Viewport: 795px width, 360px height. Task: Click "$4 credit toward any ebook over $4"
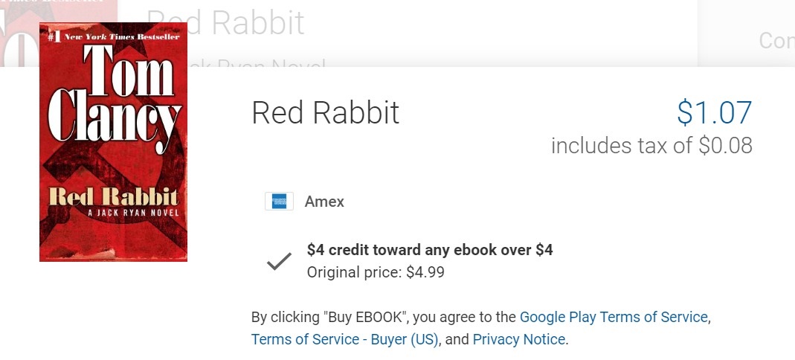[430, 250]
